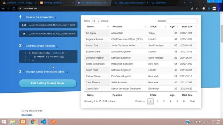Click the Senior Javascript Developer cell
Image resolution: width=223 pixels, height=125 pixels.
pos(128,89)
